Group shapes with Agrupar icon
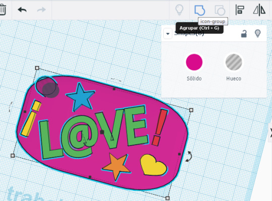This screenshot has width=272, height=201. tap(199, 10)
